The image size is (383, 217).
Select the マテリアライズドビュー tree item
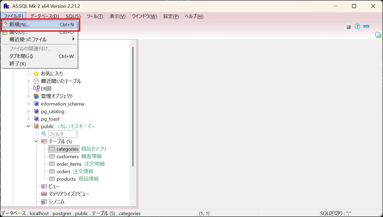coord(69,194)
